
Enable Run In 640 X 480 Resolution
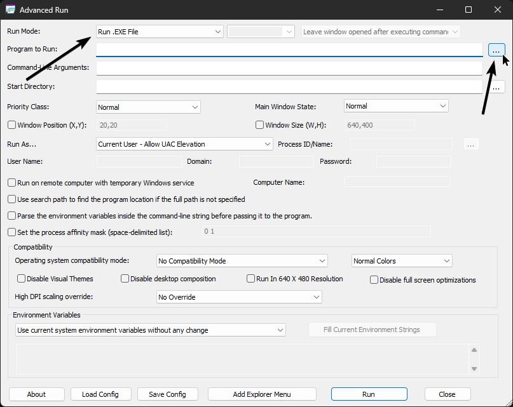click(x=250, y=279)
